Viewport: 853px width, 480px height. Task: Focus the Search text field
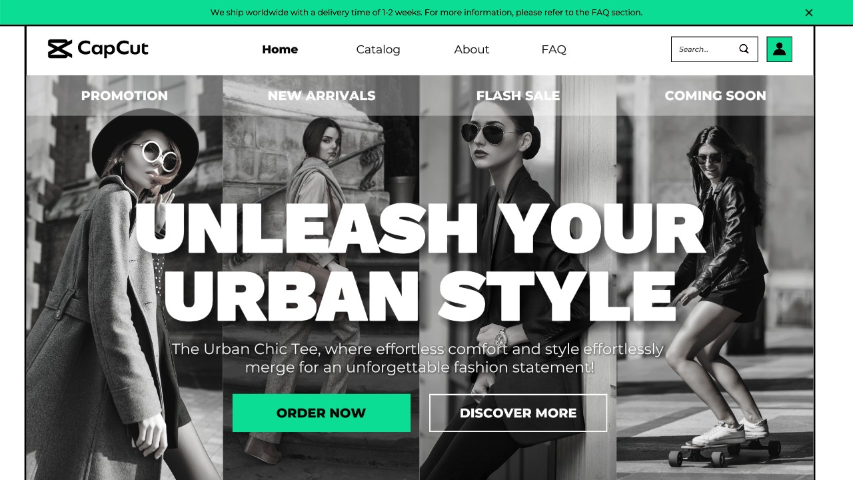click(x=706, y=49)
